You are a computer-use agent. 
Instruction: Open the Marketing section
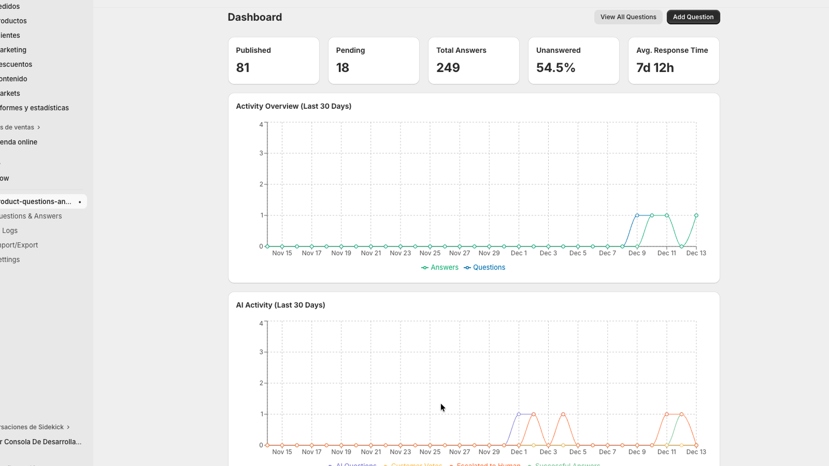(13, 50)
